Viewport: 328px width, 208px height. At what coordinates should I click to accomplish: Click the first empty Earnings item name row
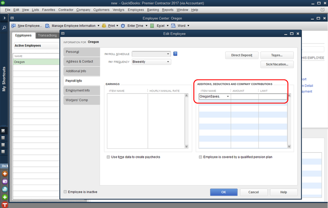[127, 96]
